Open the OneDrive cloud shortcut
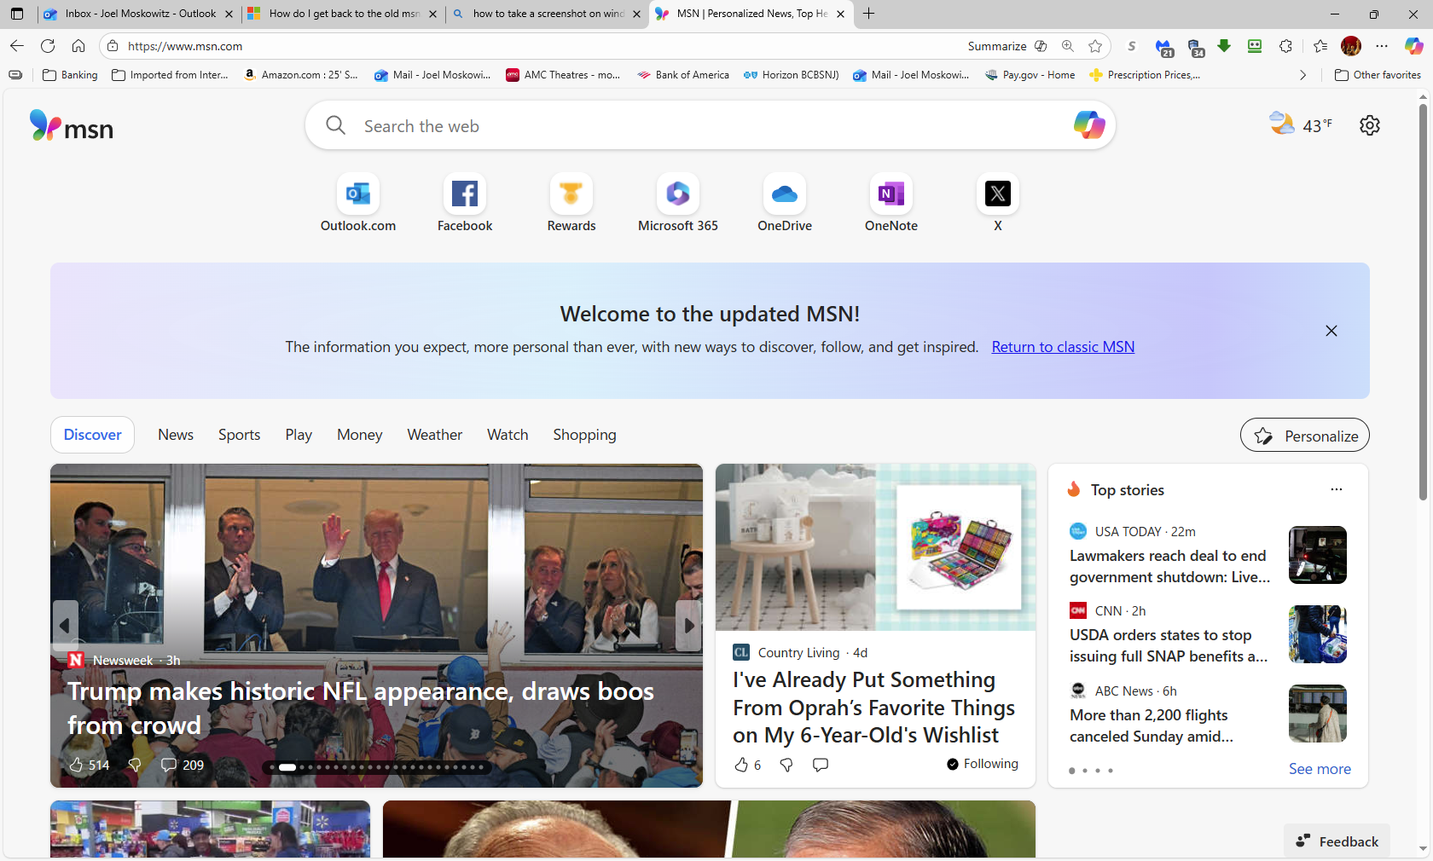1433x861 pixels. click(x=785, y=194)
